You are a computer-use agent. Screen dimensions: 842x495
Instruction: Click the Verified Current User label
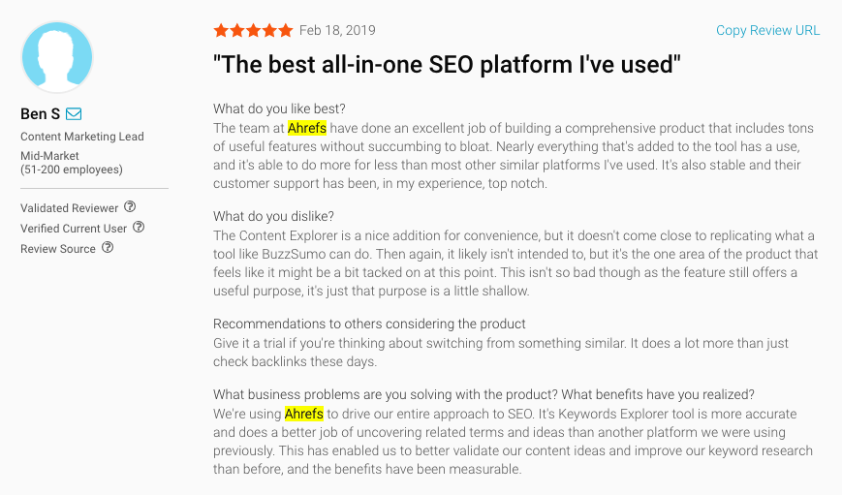pos(74,229)
